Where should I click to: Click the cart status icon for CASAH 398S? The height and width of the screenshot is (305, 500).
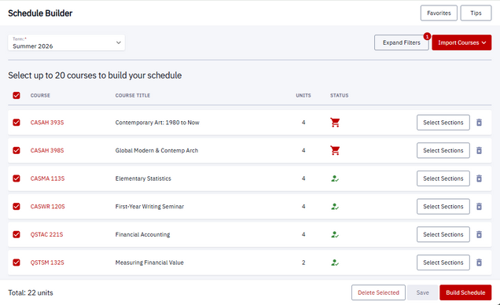335,150
